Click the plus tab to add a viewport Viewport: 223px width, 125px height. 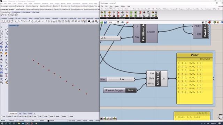(34, 114)
